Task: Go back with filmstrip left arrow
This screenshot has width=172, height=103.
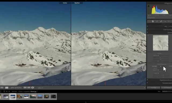Action: point(7,91)
